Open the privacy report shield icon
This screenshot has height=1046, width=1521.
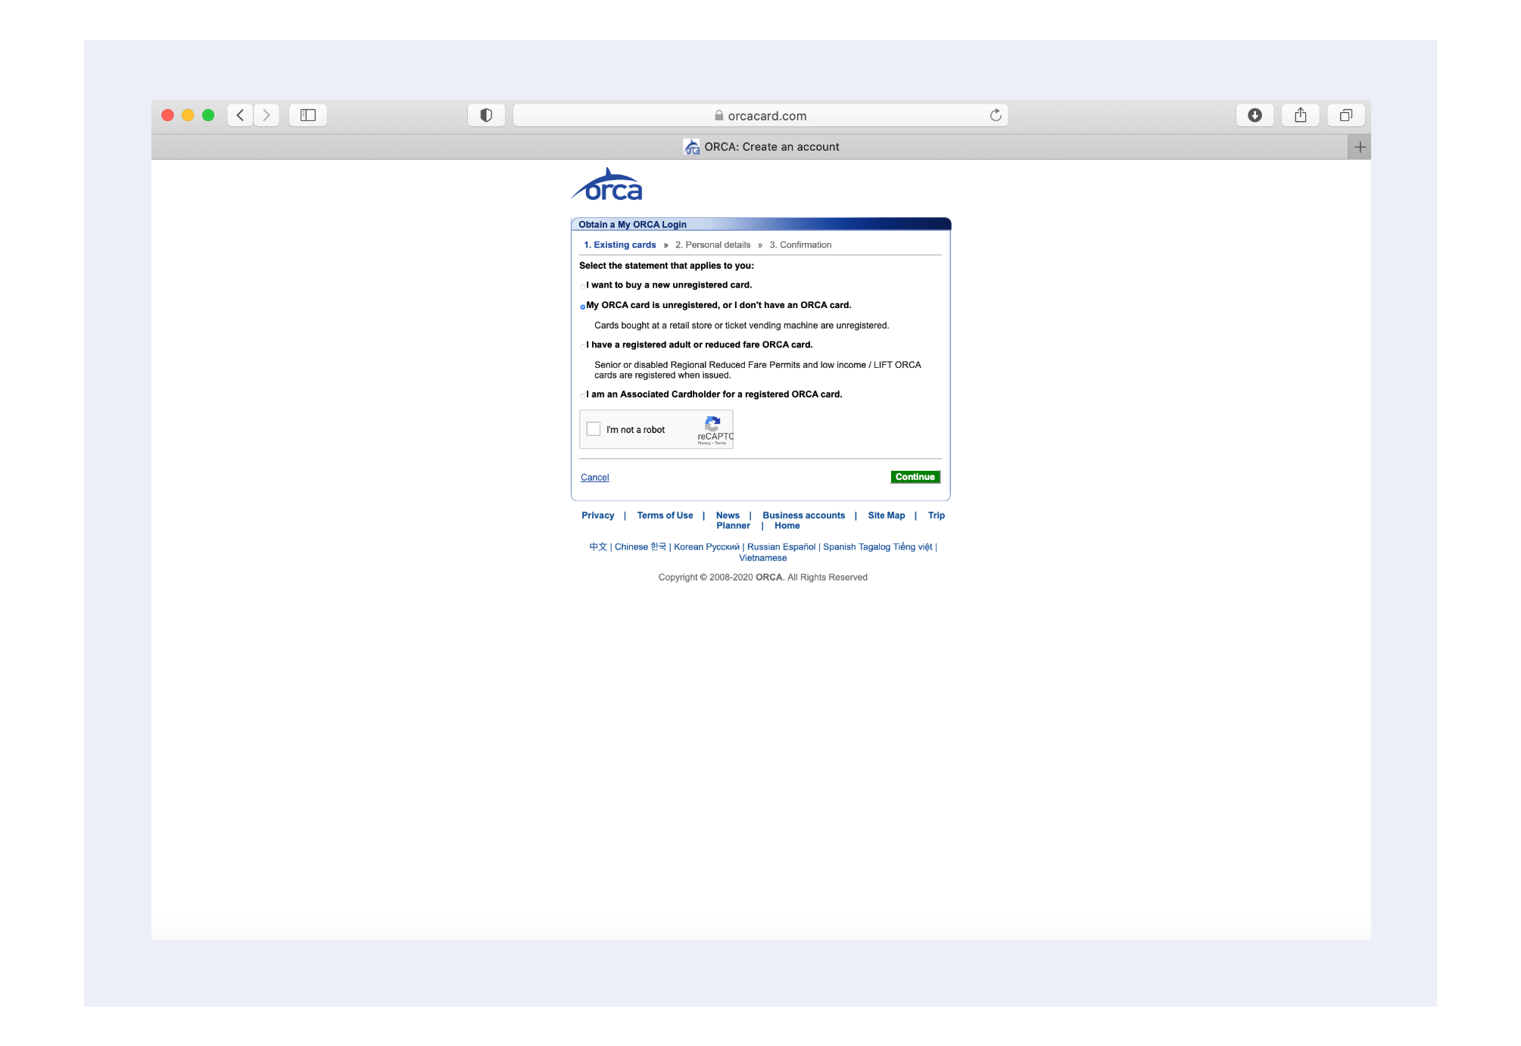point(486,115)
